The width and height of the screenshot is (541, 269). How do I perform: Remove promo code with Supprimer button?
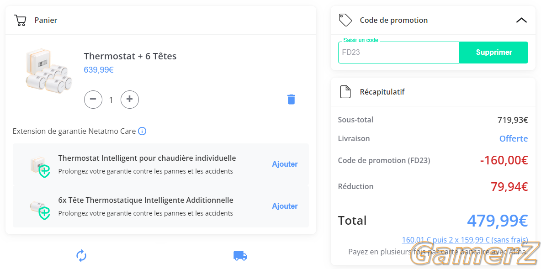pos(494,53)
